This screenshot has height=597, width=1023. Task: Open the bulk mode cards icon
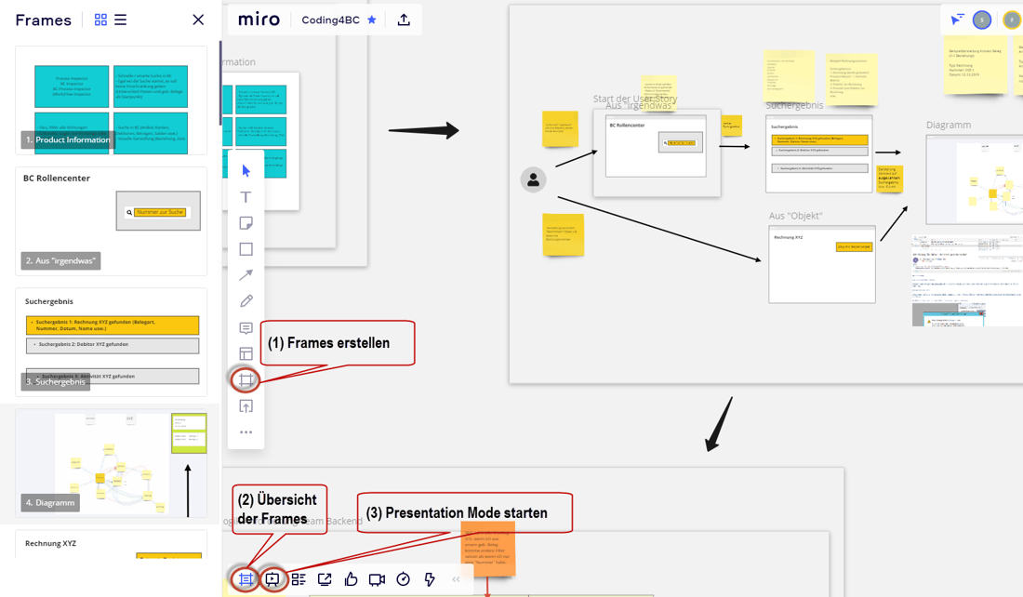[x=299, y=579]
